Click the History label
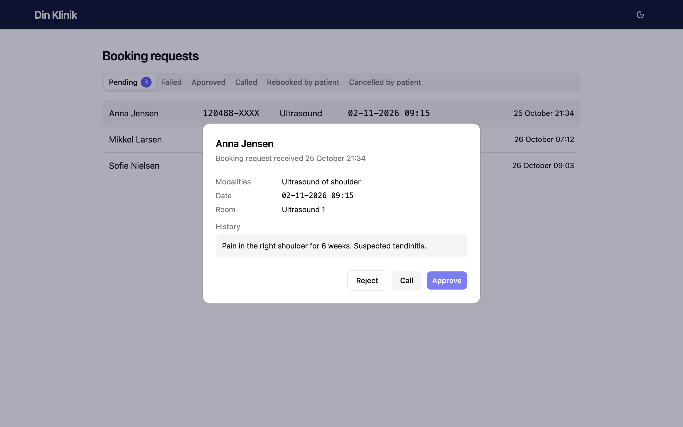 point(228,227)
